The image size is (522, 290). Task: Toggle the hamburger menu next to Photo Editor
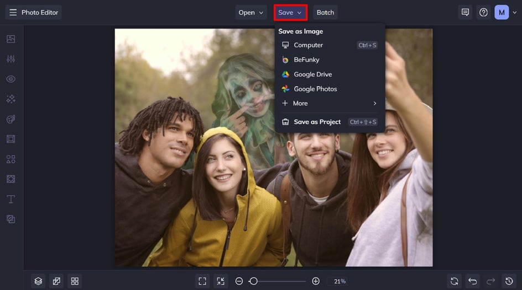point(13,12)
